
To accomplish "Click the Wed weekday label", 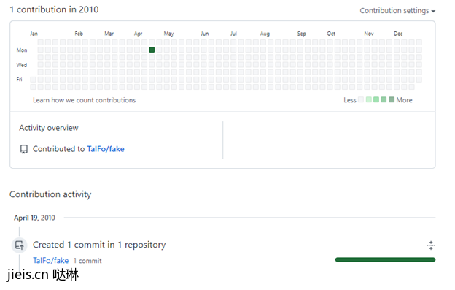I will point(22,65).
